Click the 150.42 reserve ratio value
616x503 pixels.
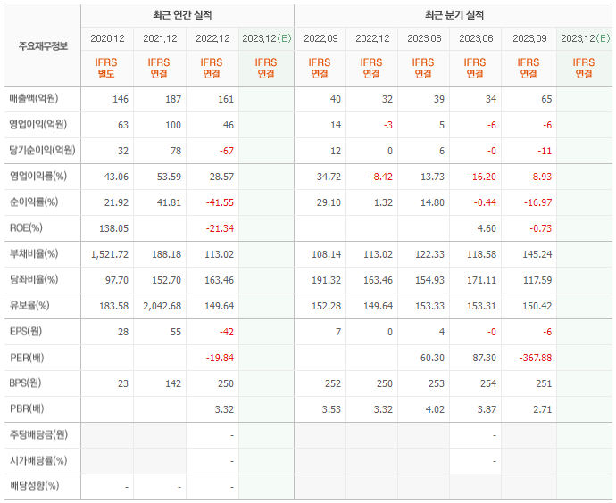537,306
